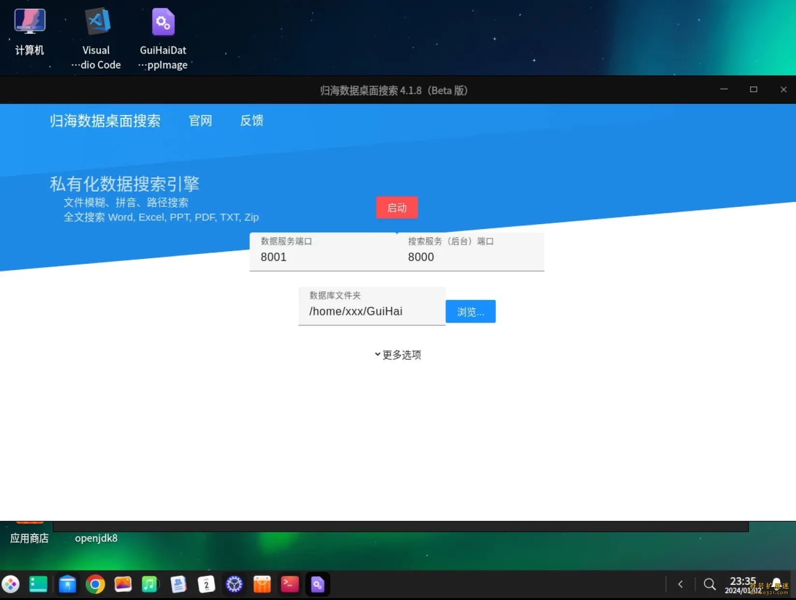
Task: Open the music player taskbar icon
Action: pyautogui.click(x=150, y=585)
